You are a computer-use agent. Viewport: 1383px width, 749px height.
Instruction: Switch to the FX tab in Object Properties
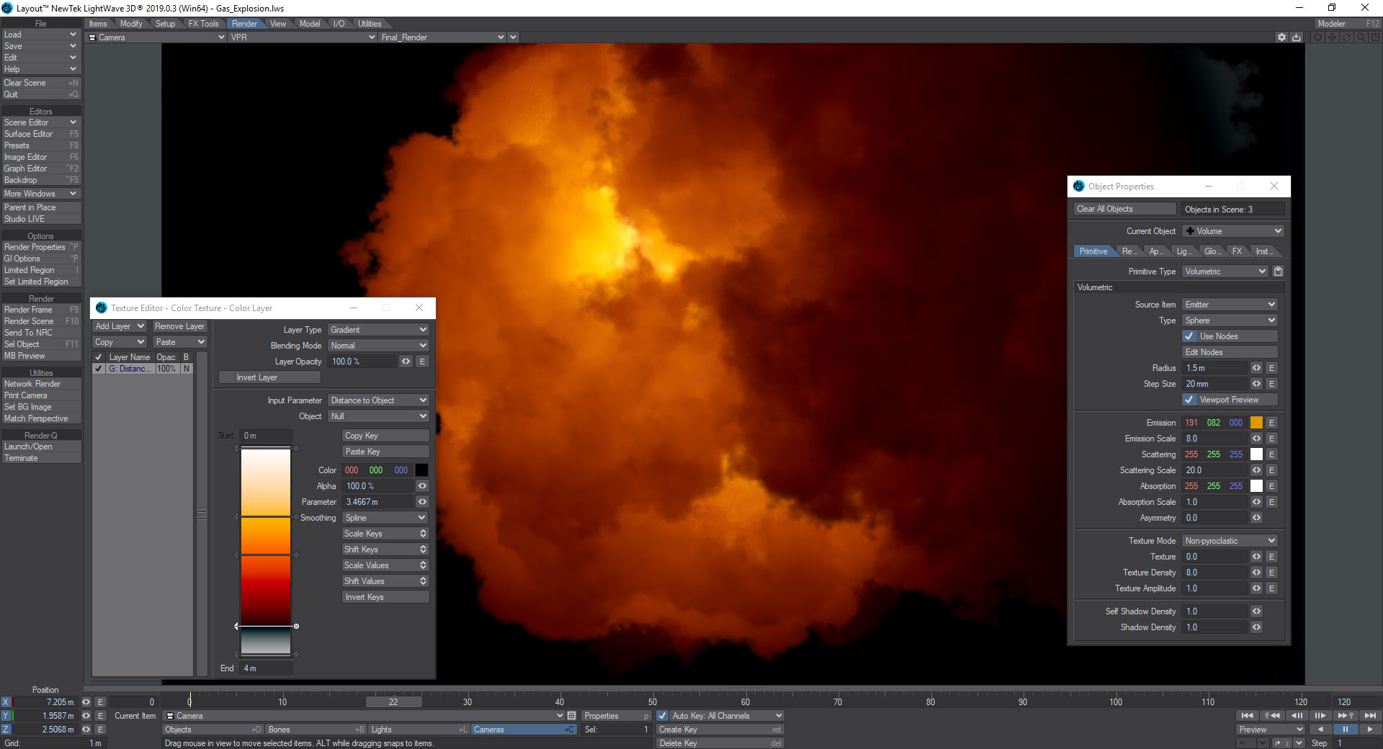[1237, 251]
